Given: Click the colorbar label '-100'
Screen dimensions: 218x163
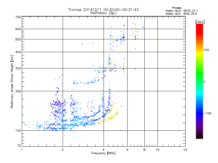Looking at the screenshot, I should coord(207,113).
